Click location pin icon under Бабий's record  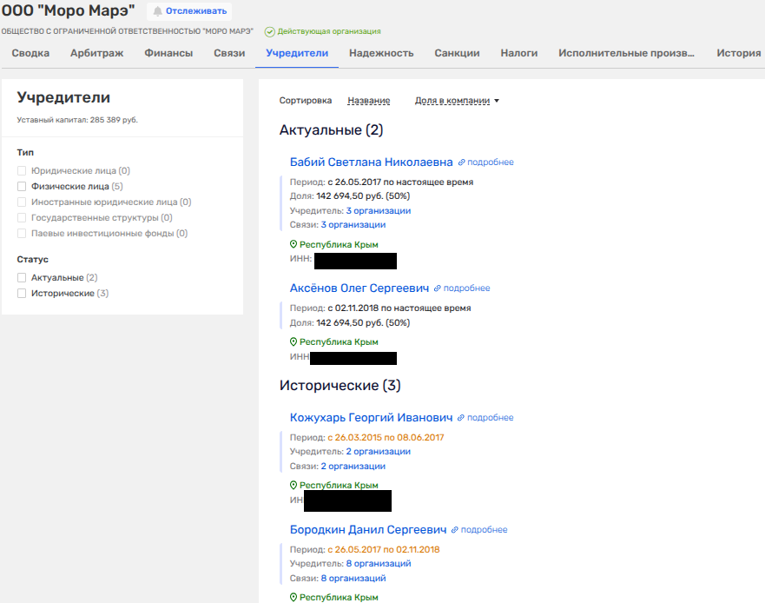coord(293,245)
